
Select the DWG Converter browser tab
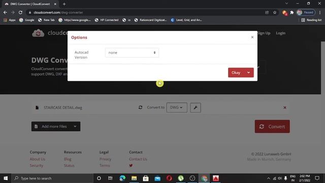point(30,4)
